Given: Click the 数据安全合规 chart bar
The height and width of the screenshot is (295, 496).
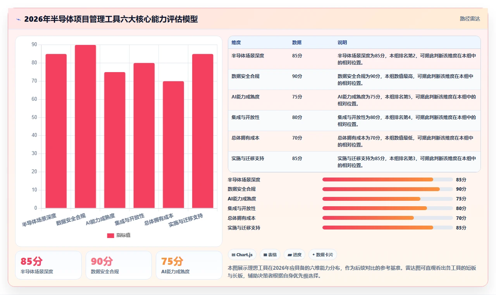Looking at the screenshot, I should [85, 126].
